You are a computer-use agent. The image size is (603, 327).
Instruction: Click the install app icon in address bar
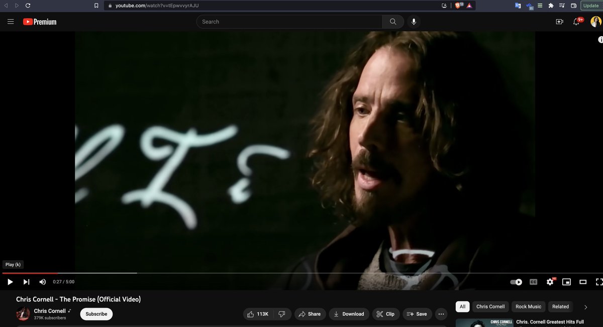444,6
